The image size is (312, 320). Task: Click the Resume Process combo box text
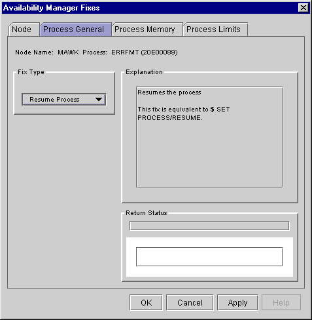click(x=54, y=100)
